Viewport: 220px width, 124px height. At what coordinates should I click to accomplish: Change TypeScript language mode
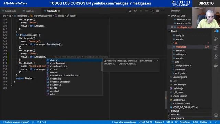185,122
